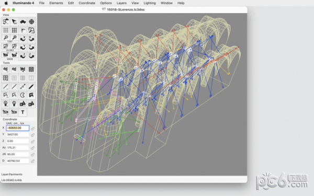Click the rotate around X icon
The height and width of the screenshot is (196, 314).
[x=23, y=39]
